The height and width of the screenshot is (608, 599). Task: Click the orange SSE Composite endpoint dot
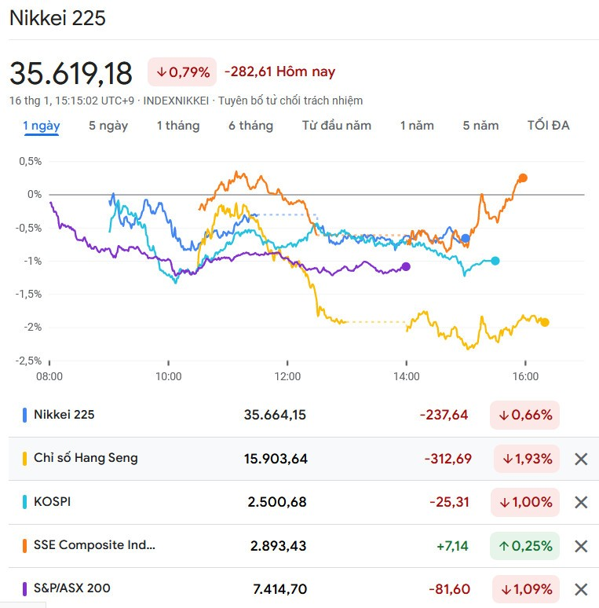(x=523, y=178)
